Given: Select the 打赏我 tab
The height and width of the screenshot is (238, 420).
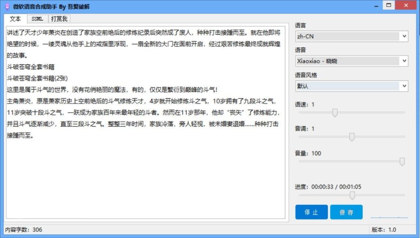Looking at the screenshot, I should point(59,19).
